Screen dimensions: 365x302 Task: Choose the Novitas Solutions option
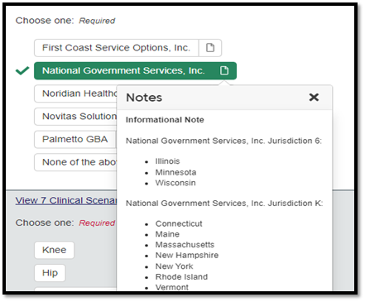click(x=75, y=117)
